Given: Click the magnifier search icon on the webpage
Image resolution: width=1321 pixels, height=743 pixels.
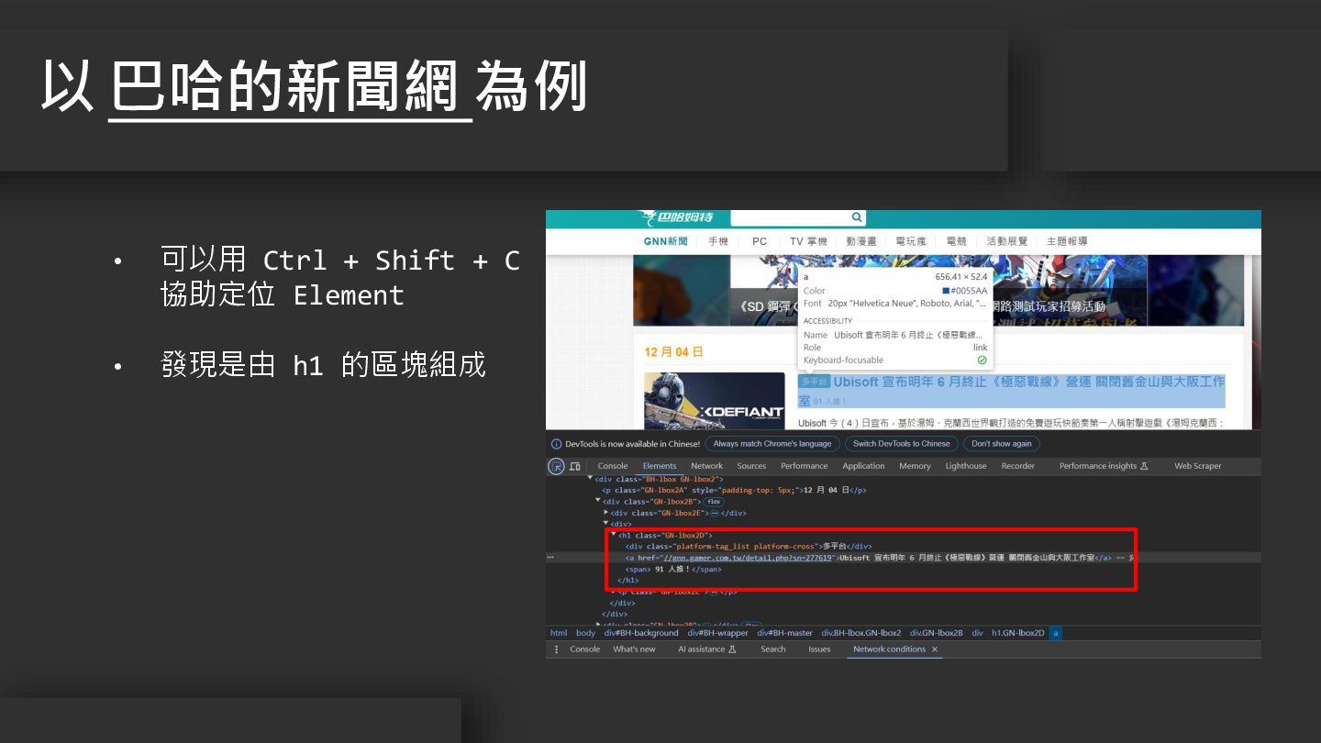Looking at the screenshot, I should [857, 217].
